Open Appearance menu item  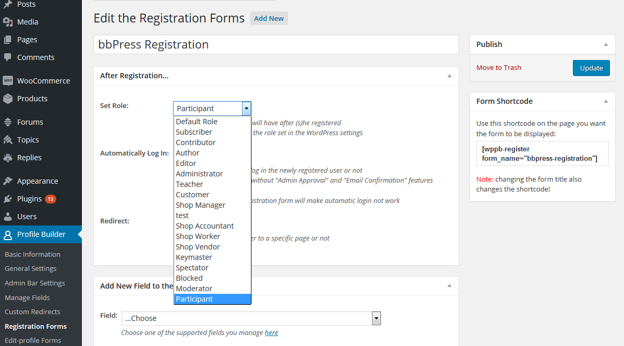41,181
